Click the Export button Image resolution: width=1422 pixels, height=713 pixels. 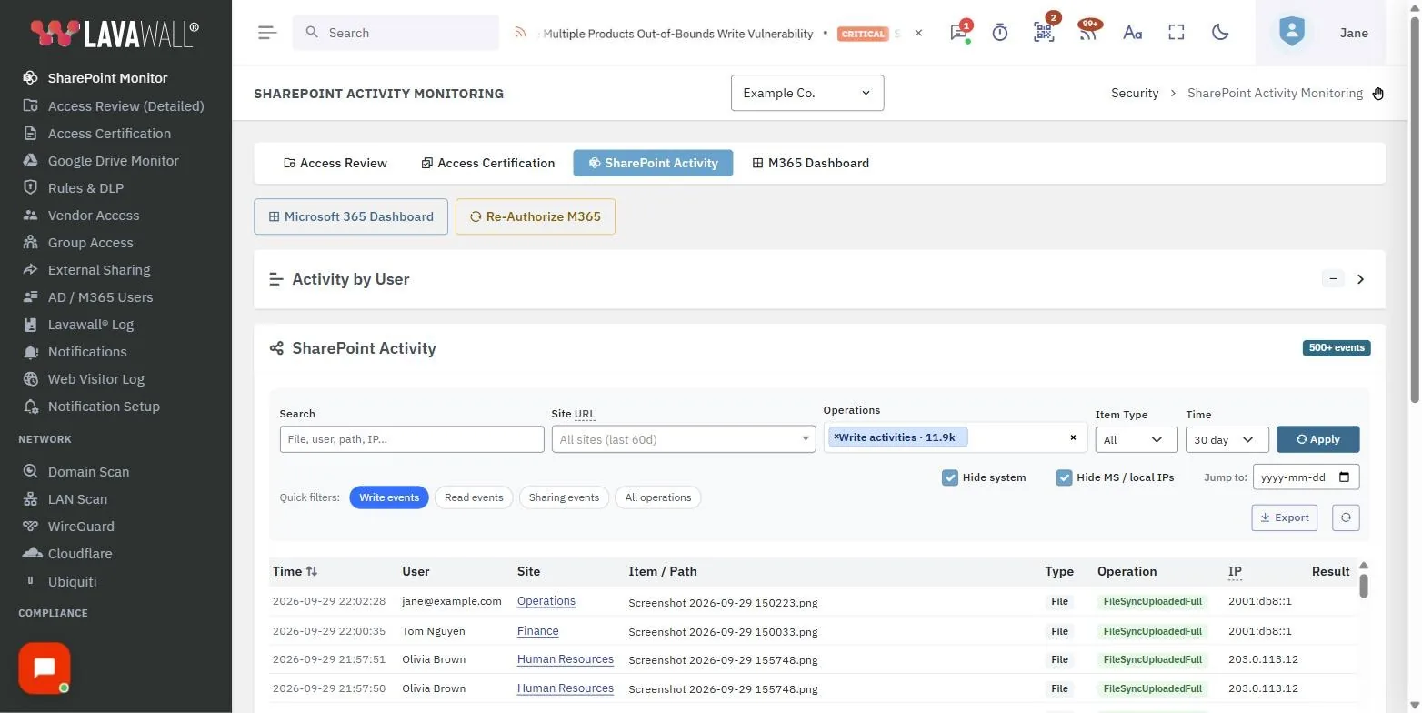tap(1284, 517)
